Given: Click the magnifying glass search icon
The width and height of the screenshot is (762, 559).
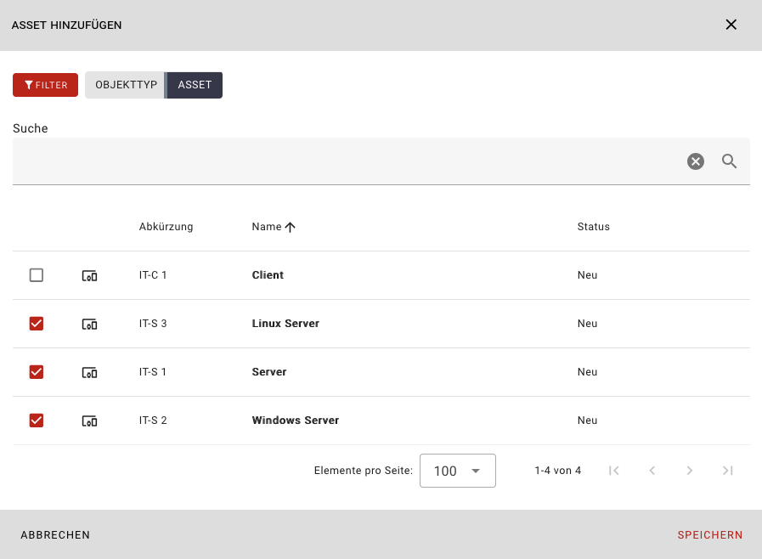Looking at the screenshot, I should (x=729, y=161).
